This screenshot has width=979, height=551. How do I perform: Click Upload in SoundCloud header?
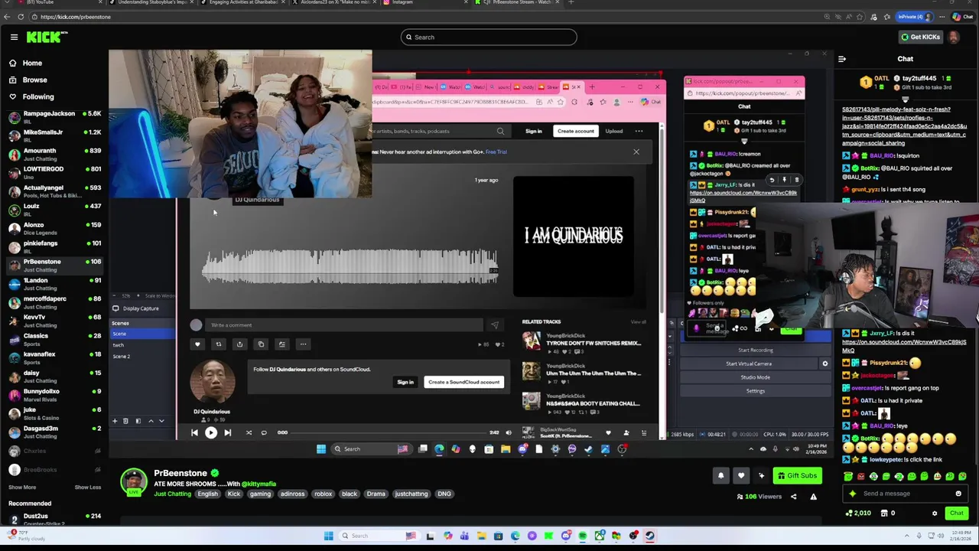pyautogui.click(x=614, y=131)
